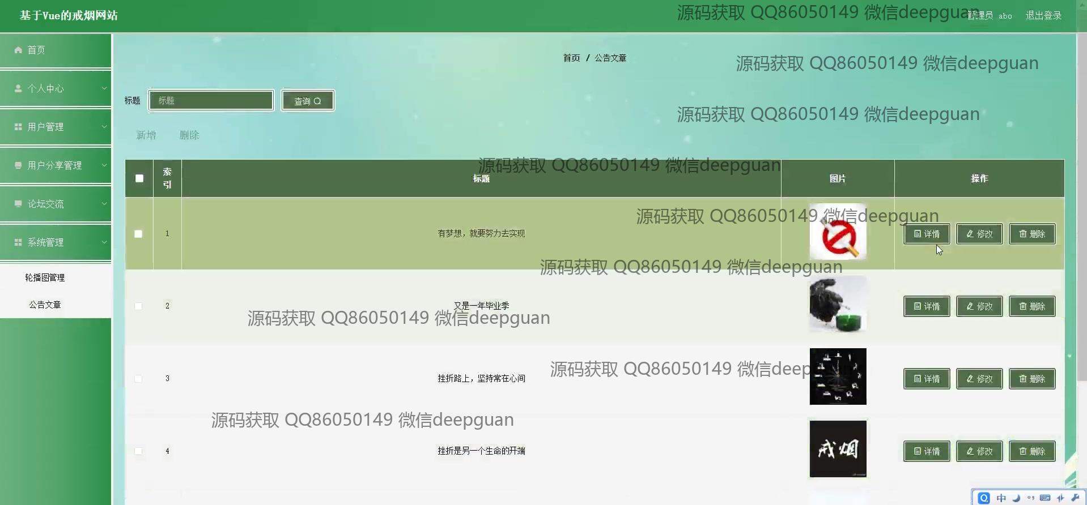Click the 操作 column header
This screenshot has height=505, width=1087.
[979, 179]
